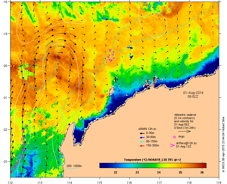Click the Argo float marker near -23 latitude
The height and width of the screenshot is (184, 227).
12,156
